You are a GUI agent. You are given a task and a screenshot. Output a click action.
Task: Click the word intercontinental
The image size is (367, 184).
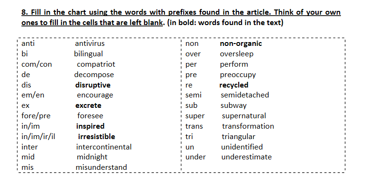[104, 147]
